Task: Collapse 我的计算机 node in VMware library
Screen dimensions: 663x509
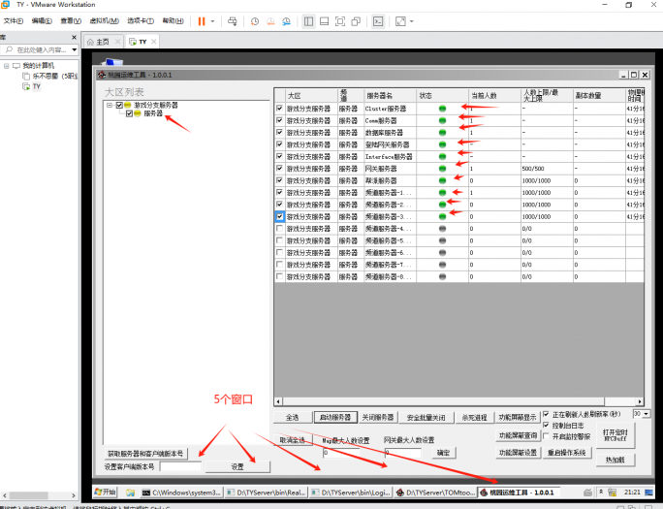Action: point(7,66)
